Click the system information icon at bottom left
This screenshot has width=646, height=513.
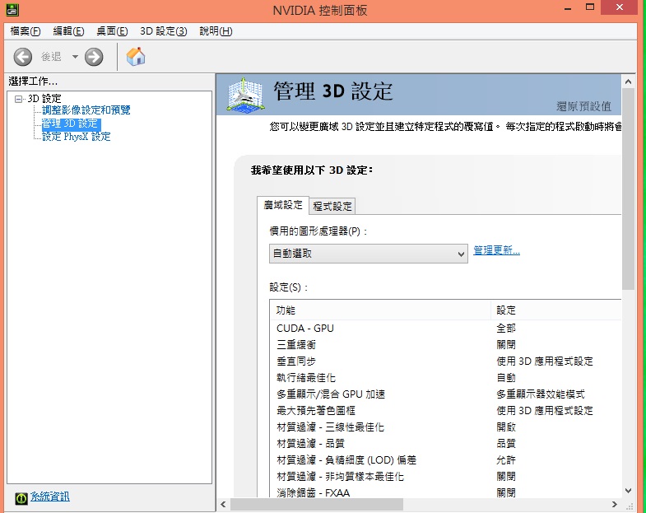pos(21,497)
